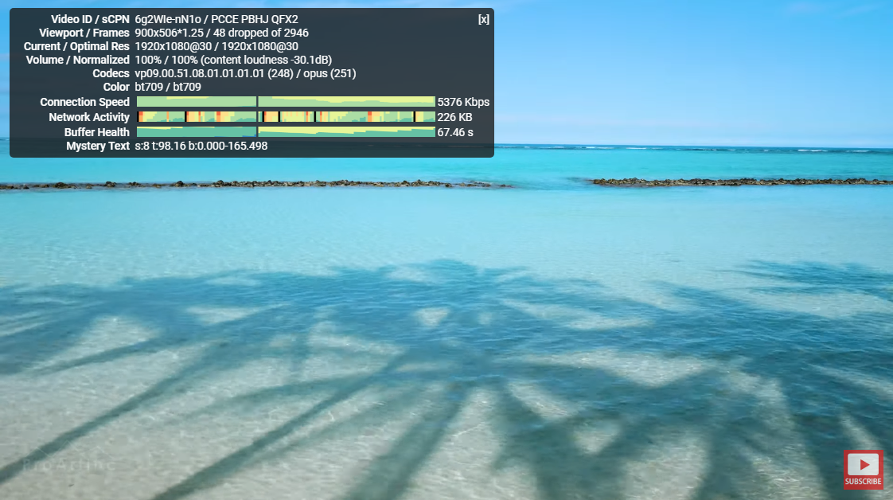The image size is (893, 500).
Task: Click the Video ID / sCPN label
Action: (91, 19)
